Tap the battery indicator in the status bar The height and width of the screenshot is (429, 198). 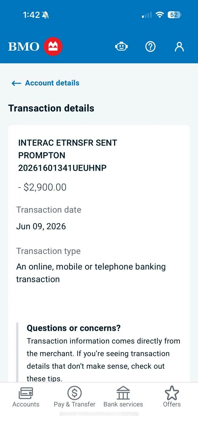pos(174,15)
